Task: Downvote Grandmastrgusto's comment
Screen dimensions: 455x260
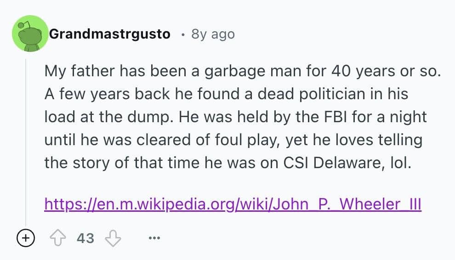Action: tap(112, 238)
